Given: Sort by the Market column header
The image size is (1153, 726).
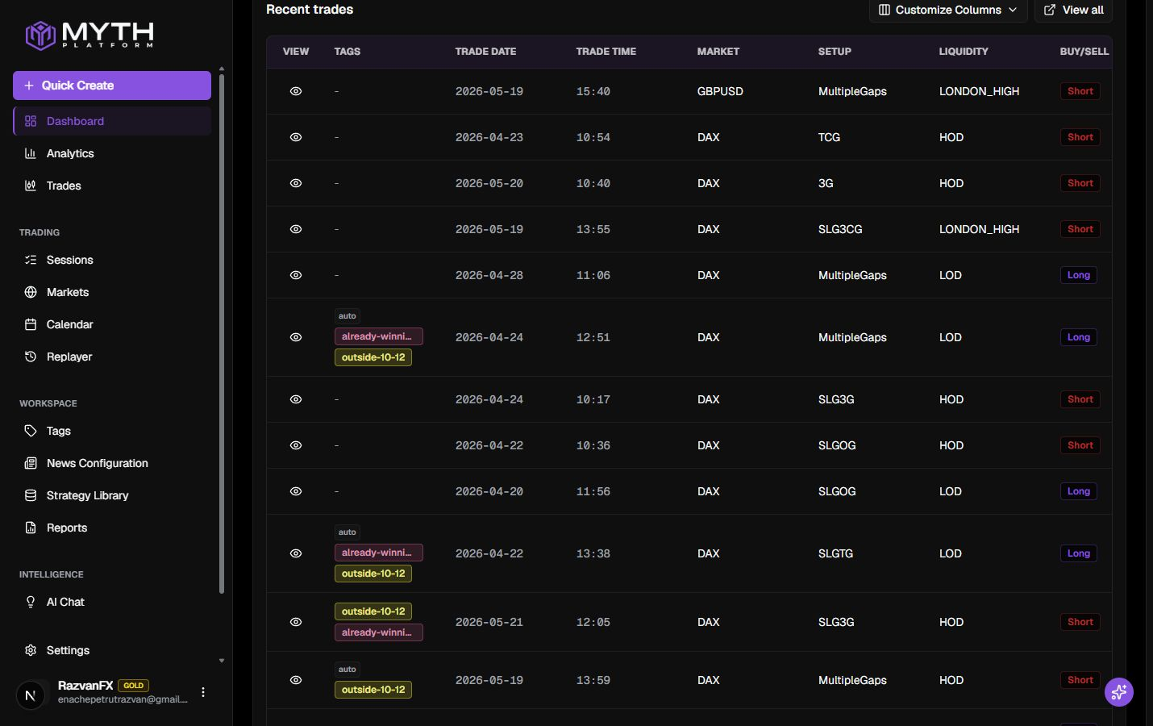Looking at the screenshot, I should pos(718,52).
